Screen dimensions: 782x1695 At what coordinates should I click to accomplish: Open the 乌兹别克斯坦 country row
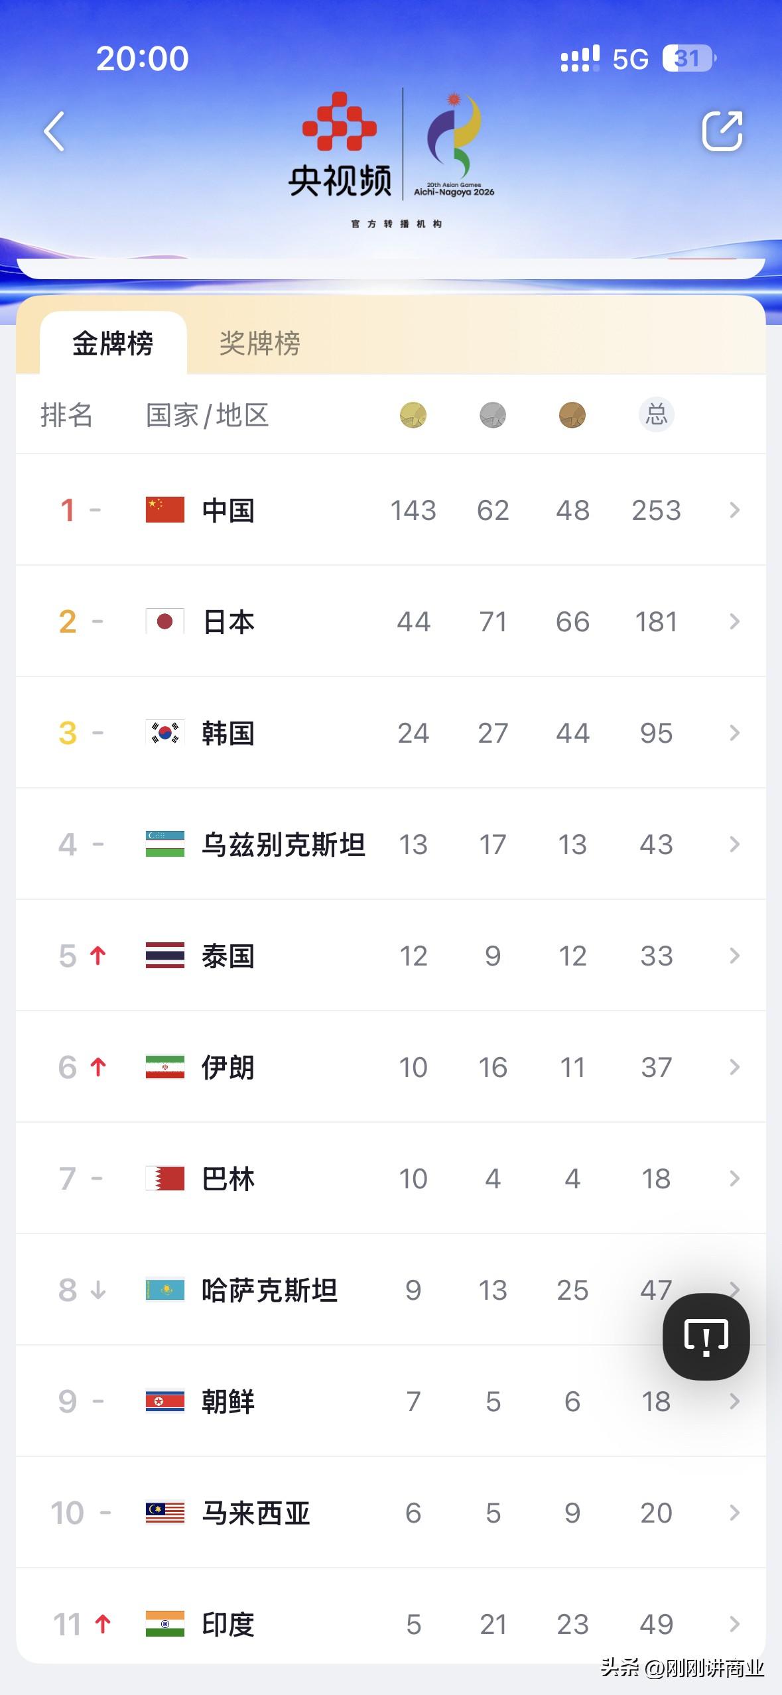click(391, 844)
